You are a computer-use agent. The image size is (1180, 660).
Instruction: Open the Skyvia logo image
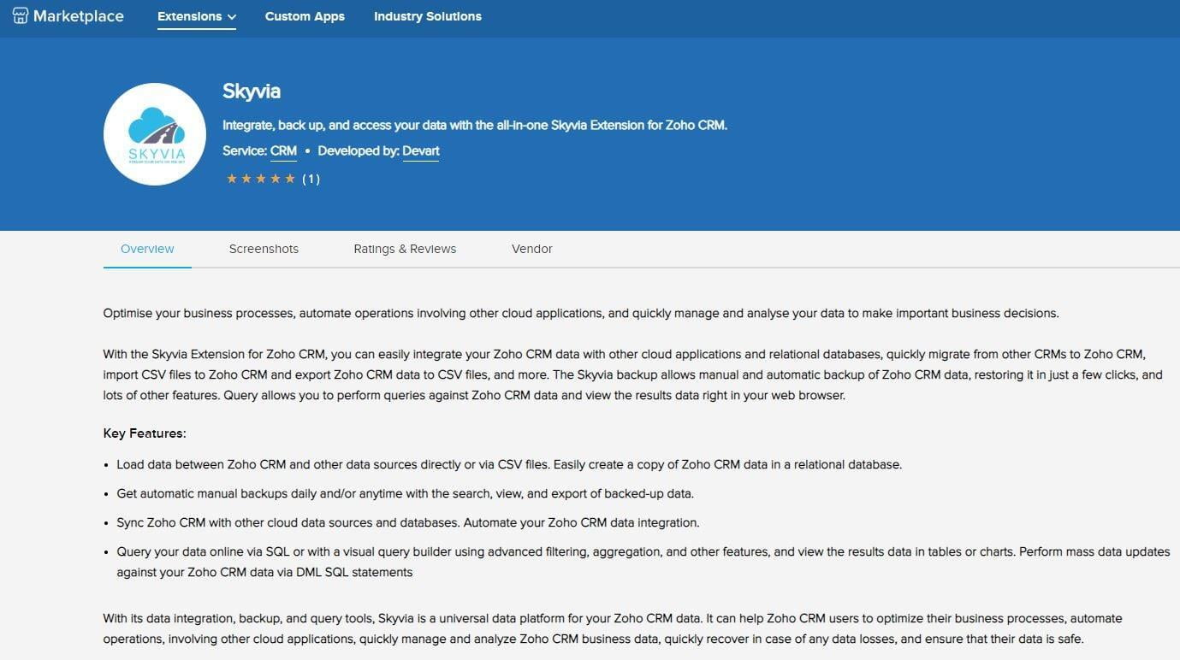[x=155, y=134]
